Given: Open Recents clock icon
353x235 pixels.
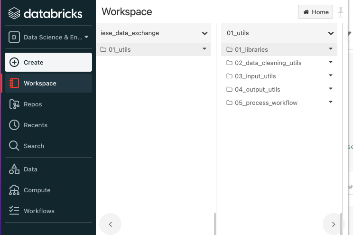Looking at the screenshot, I should tap(14, 125).
